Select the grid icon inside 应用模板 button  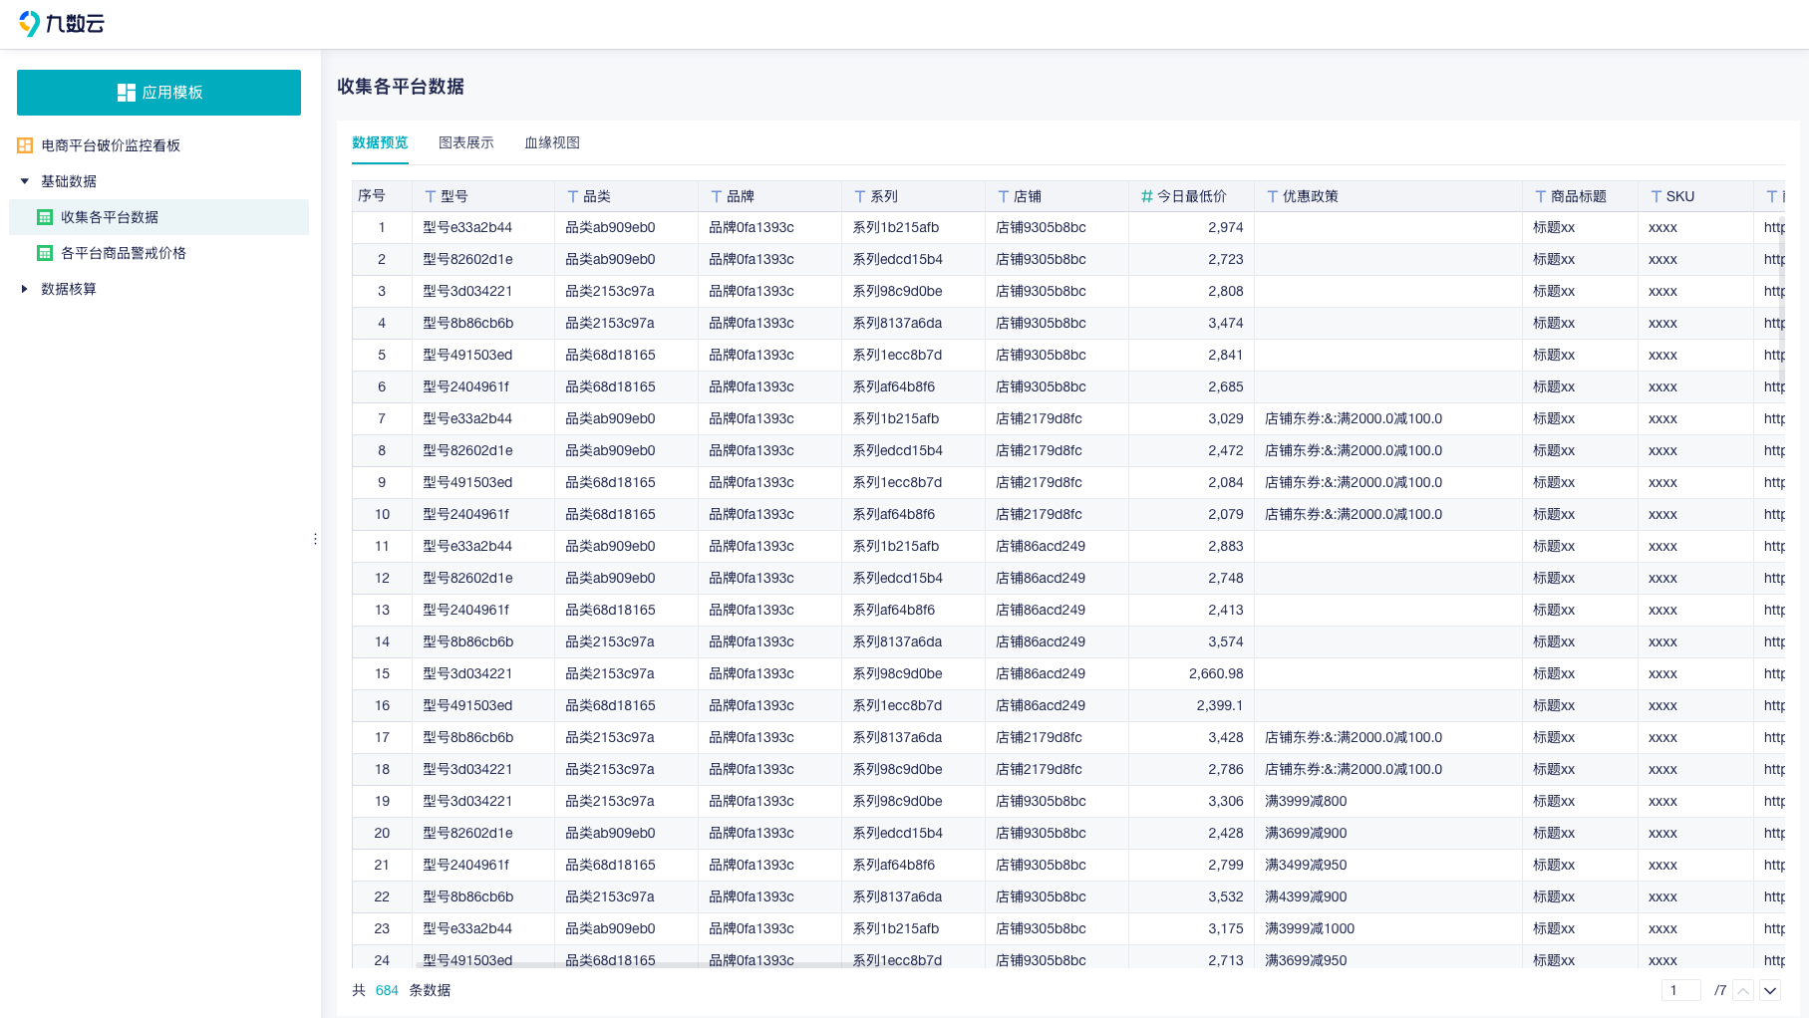click(127, 92)
